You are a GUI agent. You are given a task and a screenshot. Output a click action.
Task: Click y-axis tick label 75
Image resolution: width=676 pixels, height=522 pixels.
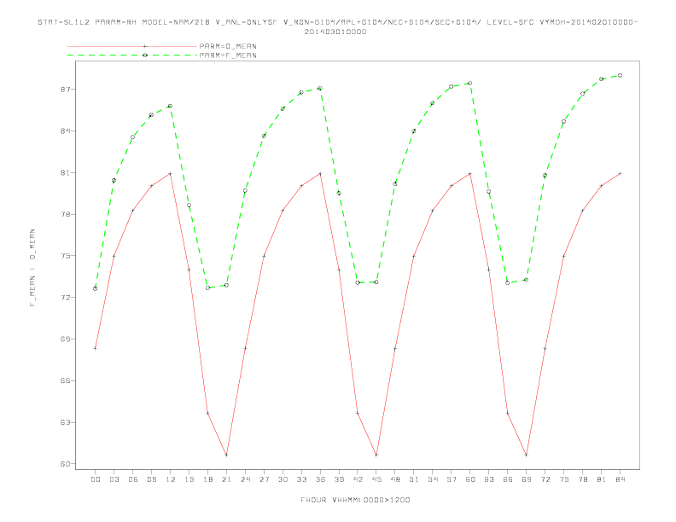coord(67,256)
